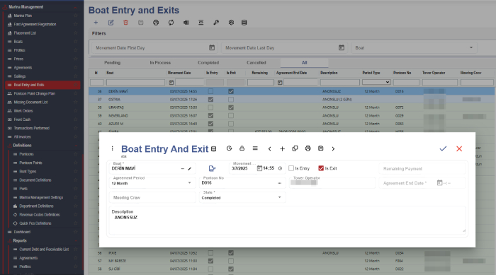Open the Agreement Period dropdown
Screen dimensions: 496x275
click(189, 183)
